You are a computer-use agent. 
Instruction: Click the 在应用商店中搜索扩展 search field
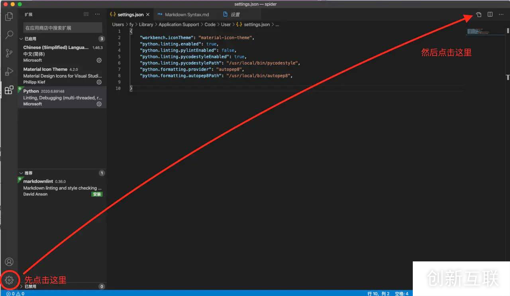(63, 28)
